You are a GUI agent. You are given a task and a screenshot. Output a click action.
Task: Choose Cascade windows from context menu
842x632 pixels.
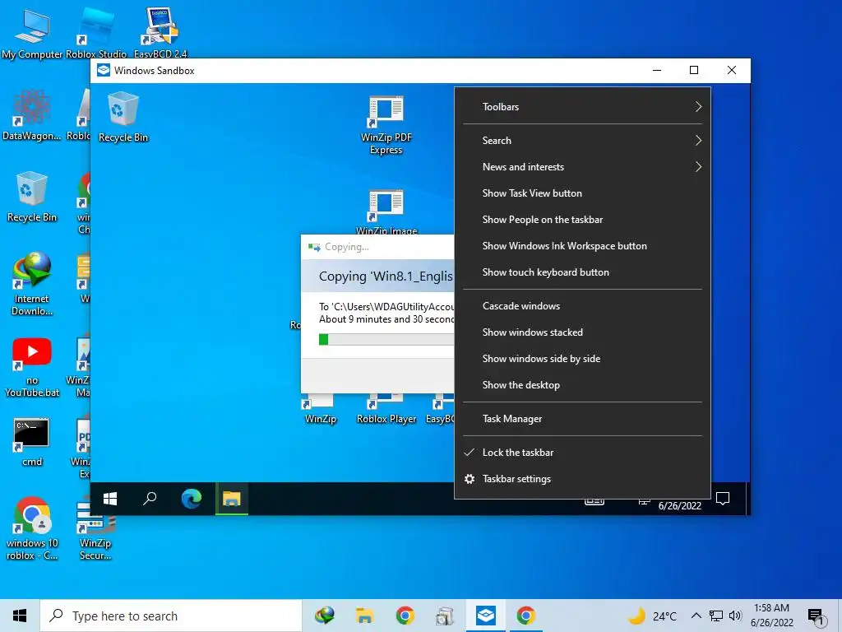(x=583, y=306)
